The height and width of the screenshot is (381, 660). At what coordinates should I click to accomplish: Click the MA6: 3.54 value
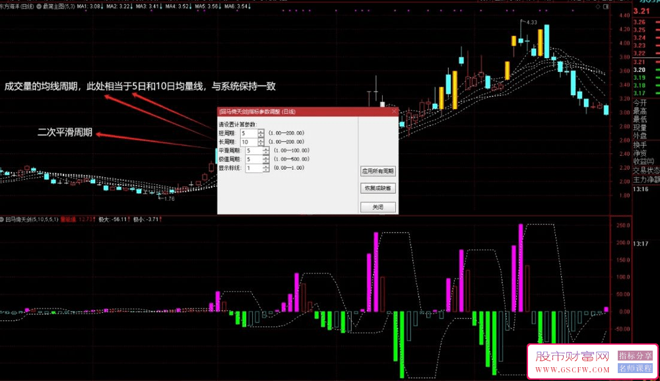click(x=237, y=7)
